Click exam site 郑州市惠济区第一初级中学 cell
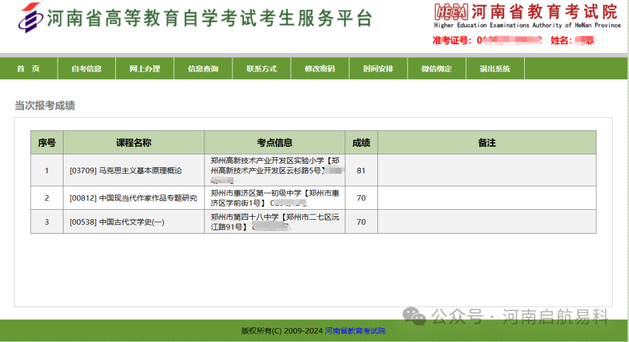Image resolution: width=629 pixels, height=342 pixels. (x=275, y=198)
